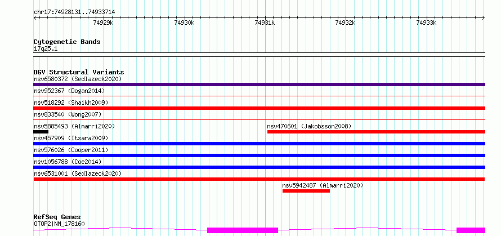The width and height of the screenshot is (501, 236).
Task: Click the nsv952367 (Dogan2014) label
Action: pos(69,91)
